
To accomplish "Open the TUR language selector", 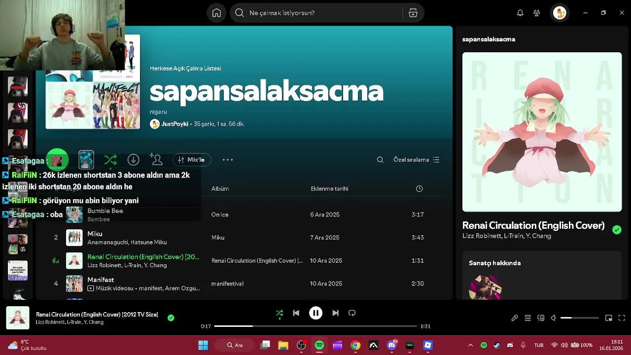I will (x=539, y=345).
